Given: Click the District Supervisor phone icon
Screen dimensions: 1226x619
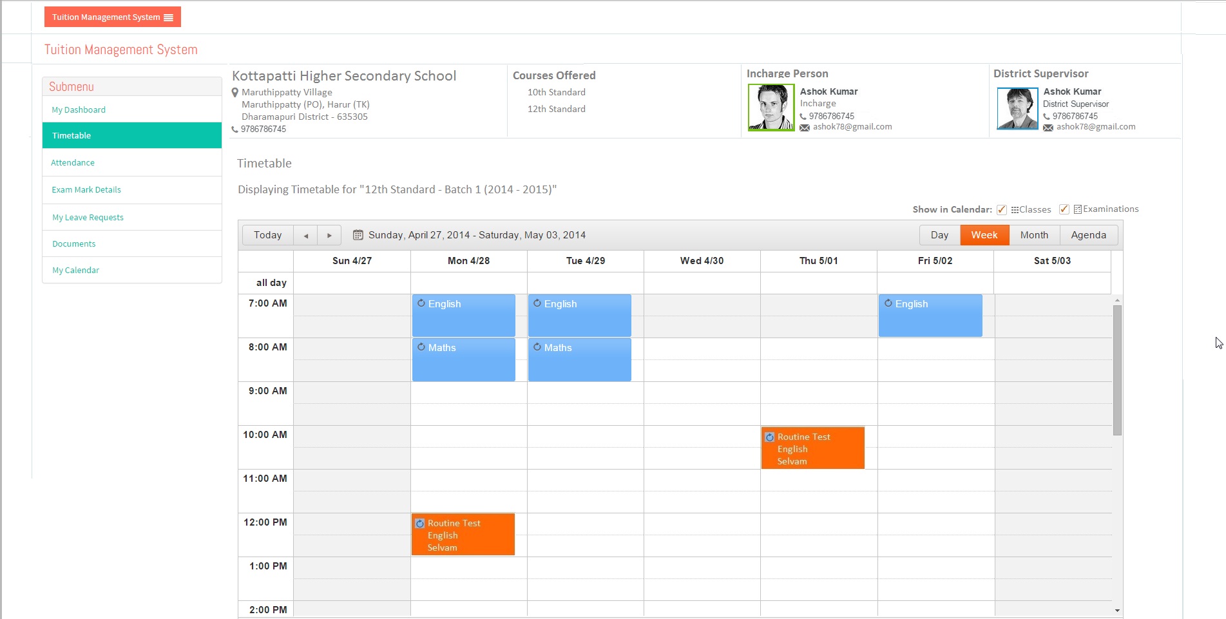Looking at the screenshot, I should (x=1047, y=117).
